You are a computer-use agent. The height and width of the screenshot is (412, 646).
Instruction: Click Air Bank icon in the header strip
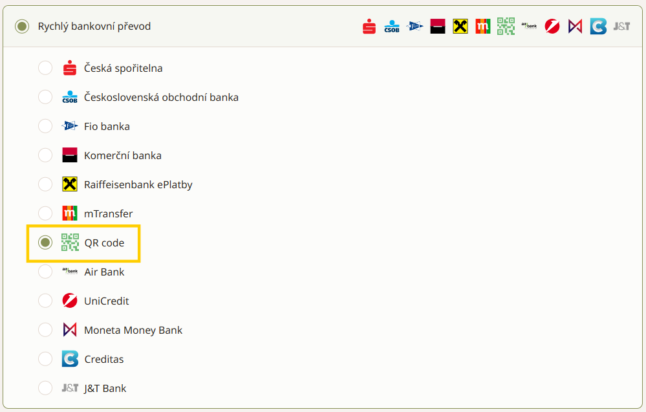pos(529,25)
